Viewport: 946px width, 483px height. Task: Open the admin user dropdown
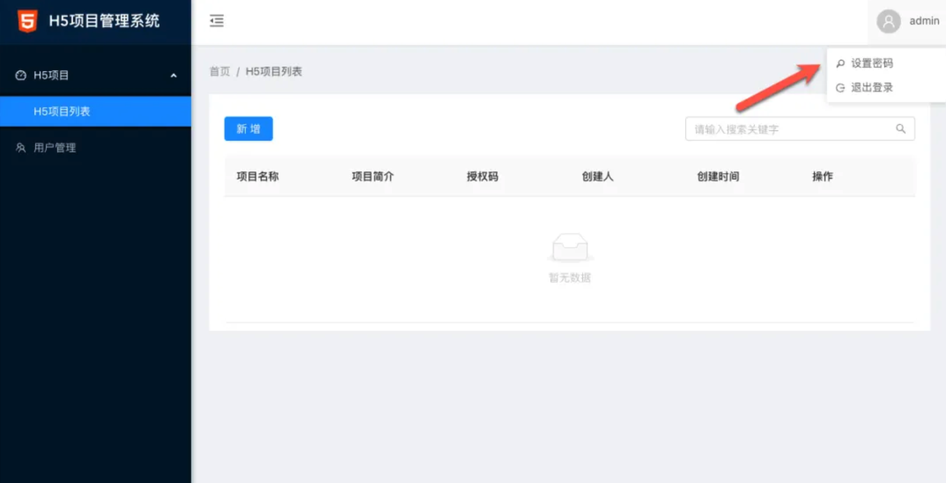924,21
